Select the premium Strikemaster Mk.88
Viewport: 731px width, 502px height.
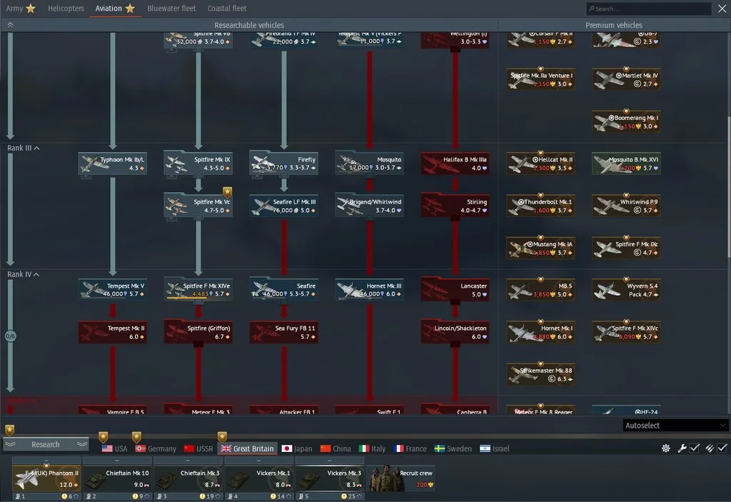pyautogui.click(x=540, y=374)
